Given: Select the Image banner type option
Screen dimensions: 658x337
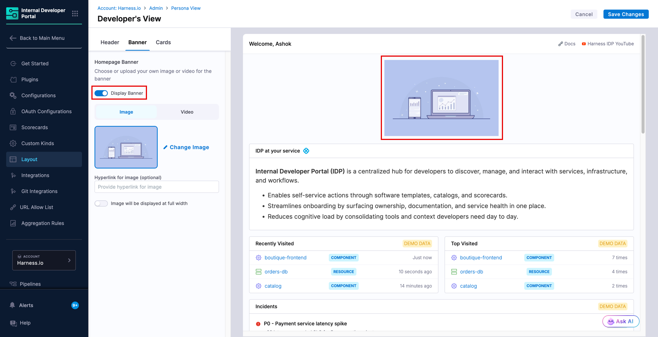Looking at the screenshot, I should tap(126, 112).
